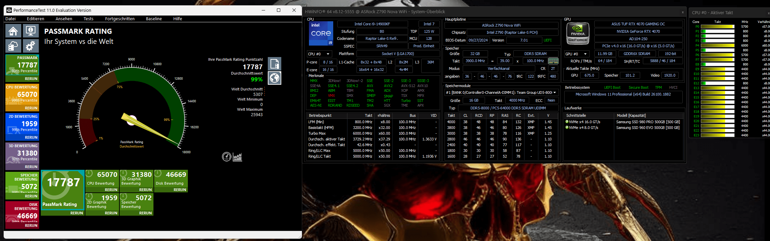This screenshot has width=770, height=241.
Task: Open the PerformanceTest settings gear icon
Action: click(x=31, y=46)
